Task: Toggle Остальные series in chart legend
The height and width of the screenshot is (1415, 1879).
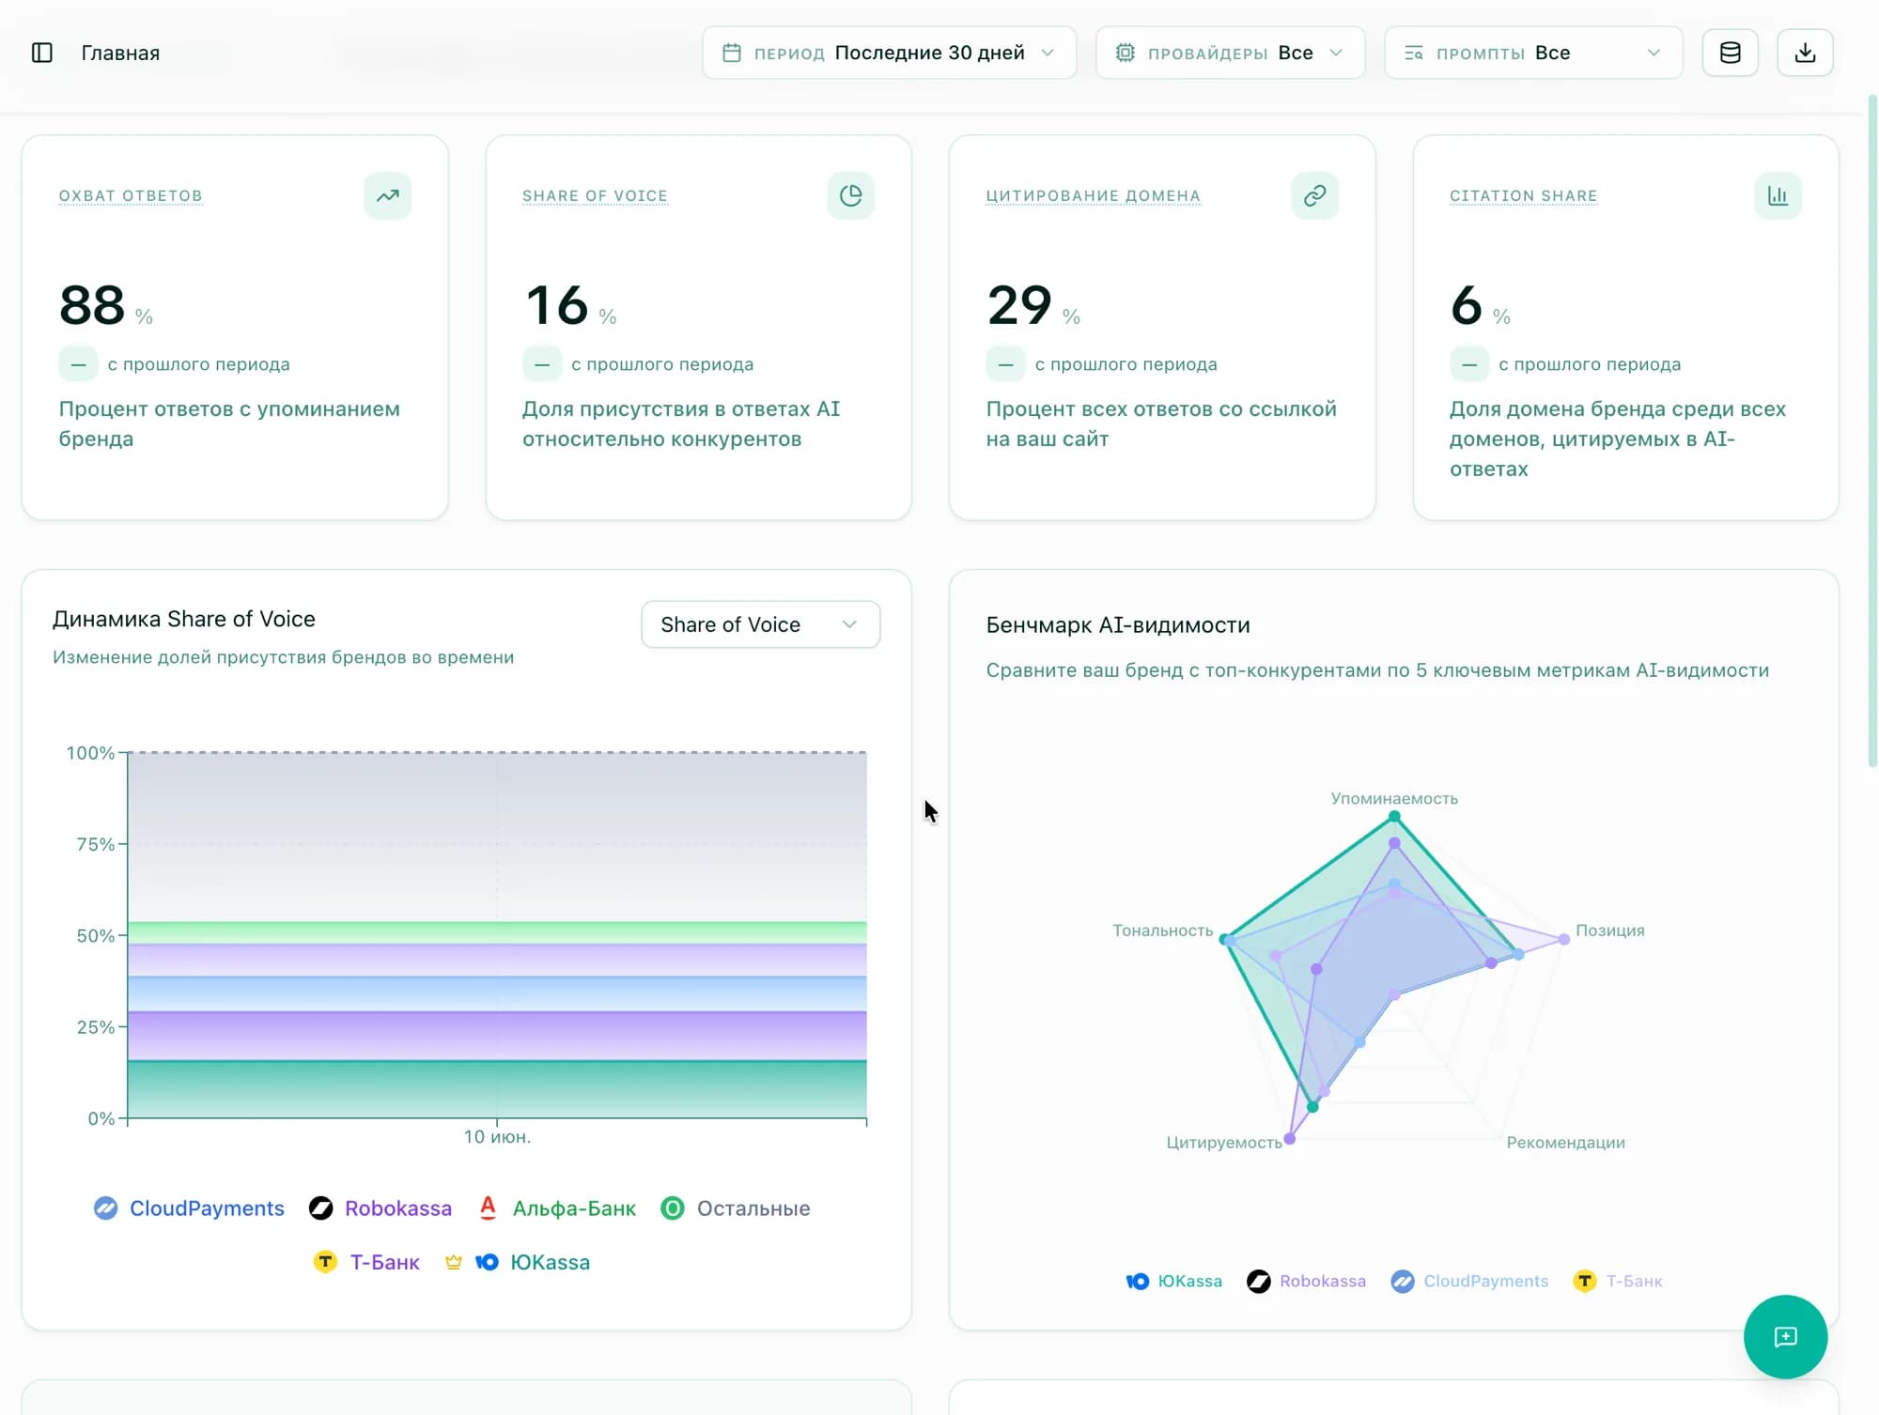Action: (x=736, y=1208)
